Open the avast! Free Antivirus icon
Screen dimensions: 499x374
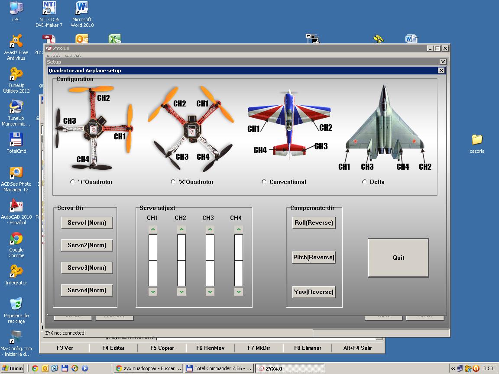point(16,42)
